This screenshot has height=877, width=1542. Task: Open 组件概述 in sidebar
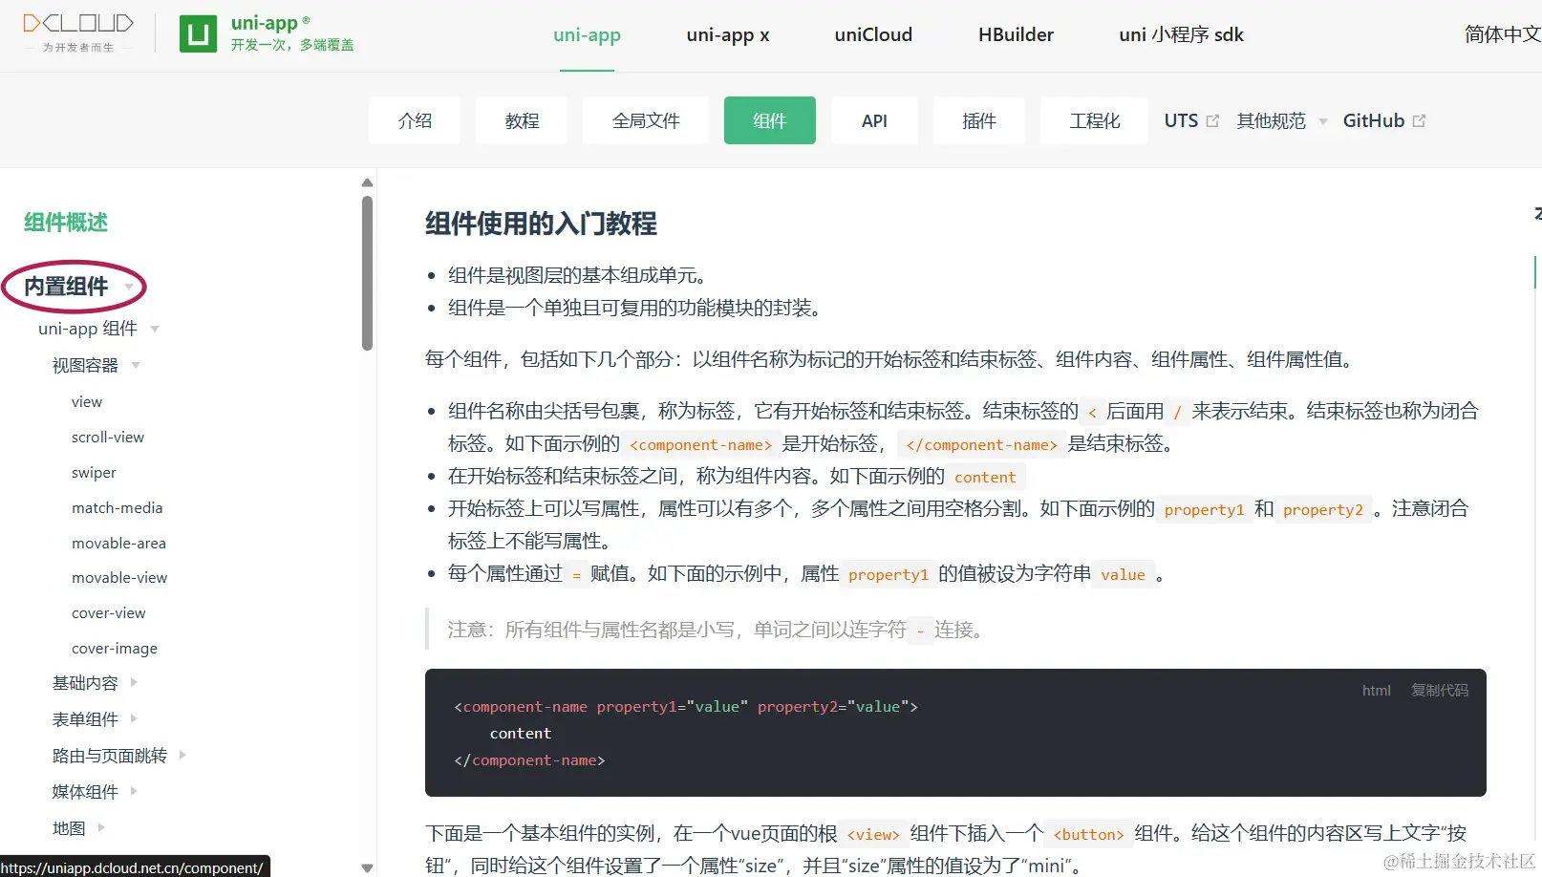click(x=66, y=223)
